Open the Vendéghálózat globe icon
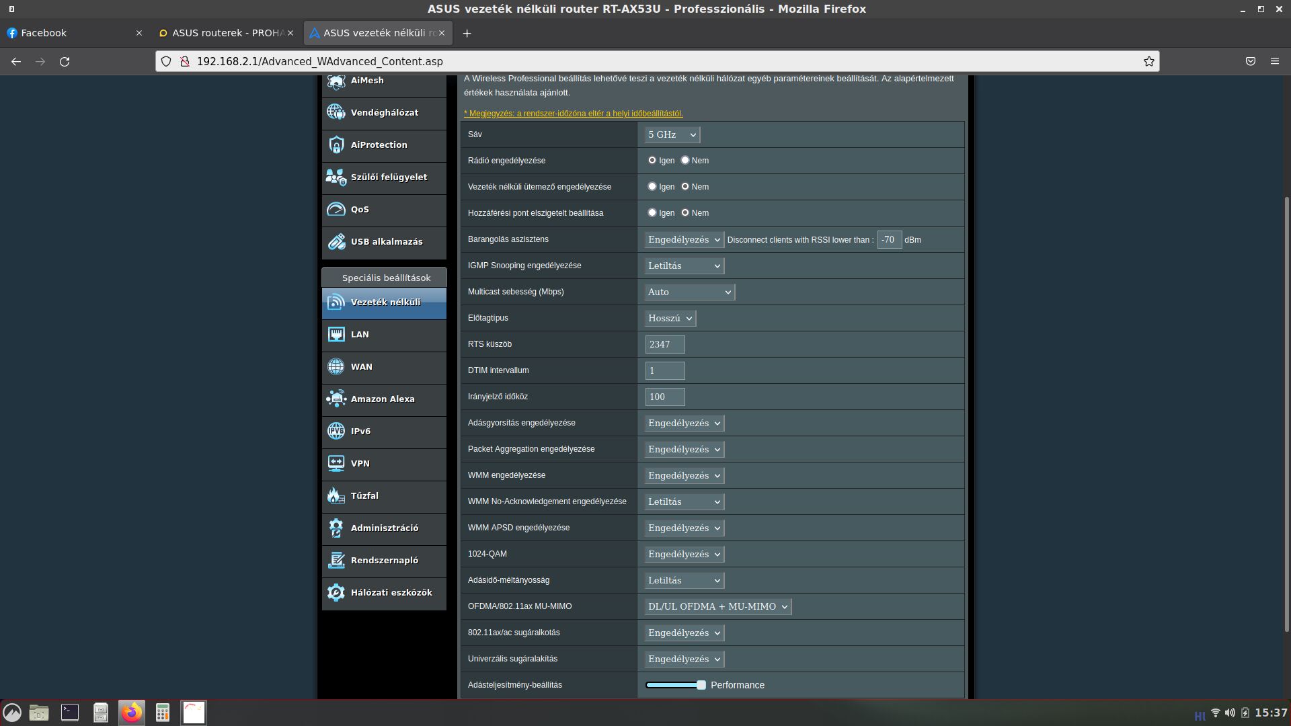Viewport: 1291px width, 726px height. (x=336, y=112)
